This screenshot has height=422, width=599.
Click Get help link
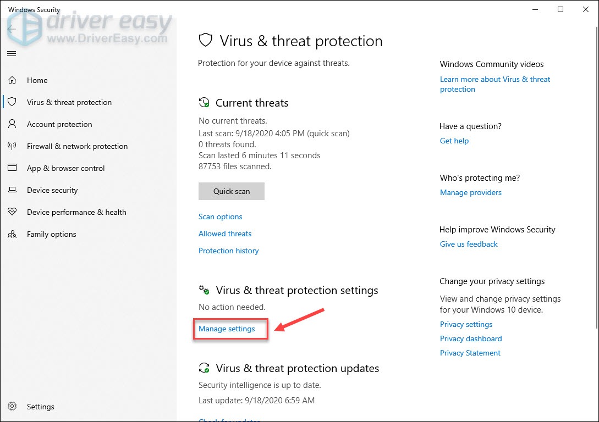[454, 141]
